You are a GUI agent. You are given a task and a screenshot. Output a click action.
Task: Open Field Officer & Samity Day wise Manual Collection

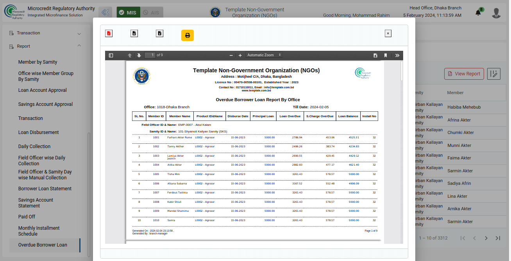[x=45, y=175]
